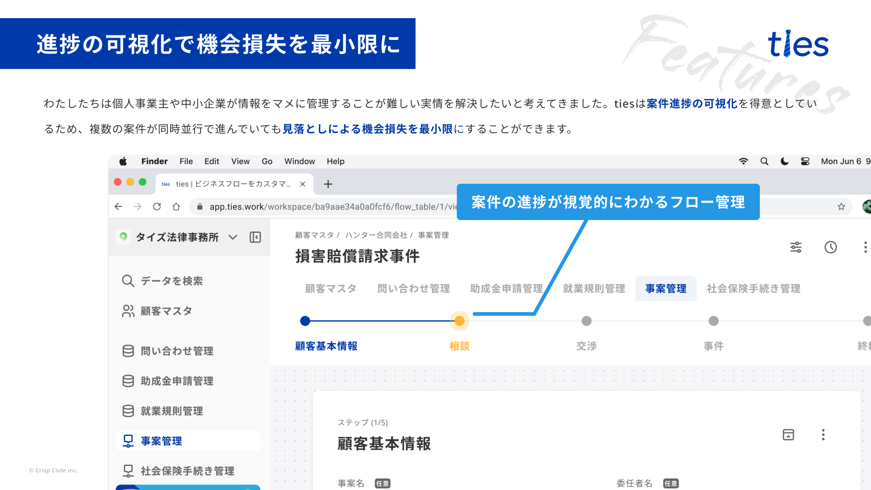Click the orange 相談 progress step dot
This screenshot has width=871, height=490.
coord(460,321)
